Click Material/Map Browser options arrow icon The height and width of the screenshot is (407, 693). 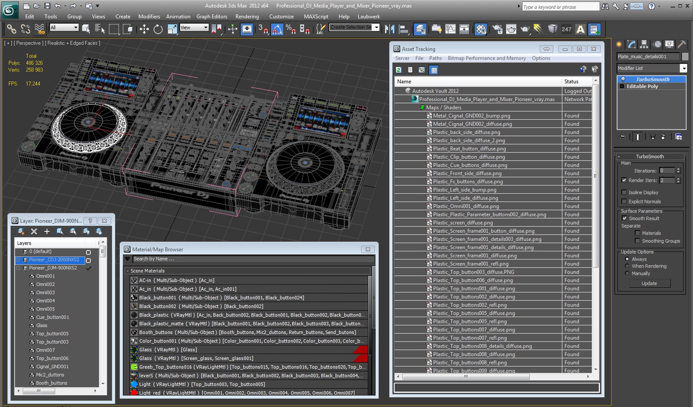click(128, 259)
